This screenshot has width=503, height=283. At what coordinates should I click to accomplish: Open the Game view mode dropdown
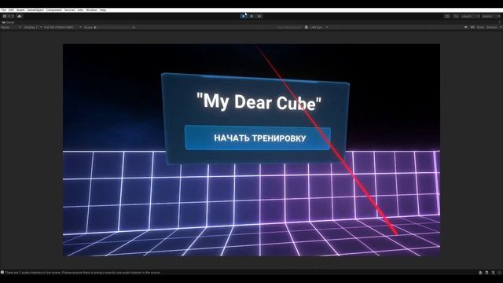(x=11, y=28)
